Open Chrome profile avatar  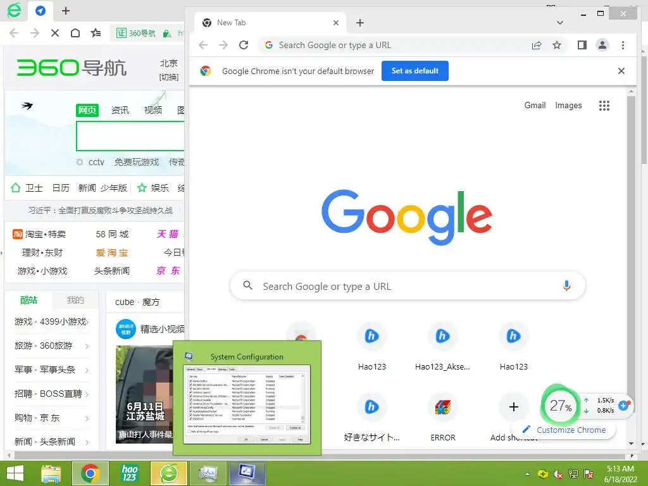coord(602,45)
